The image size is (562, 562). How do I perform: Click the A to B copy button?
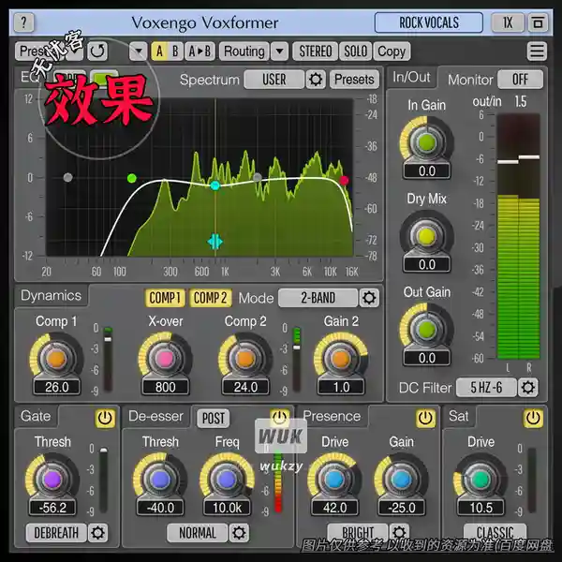(x=200, y=52)
